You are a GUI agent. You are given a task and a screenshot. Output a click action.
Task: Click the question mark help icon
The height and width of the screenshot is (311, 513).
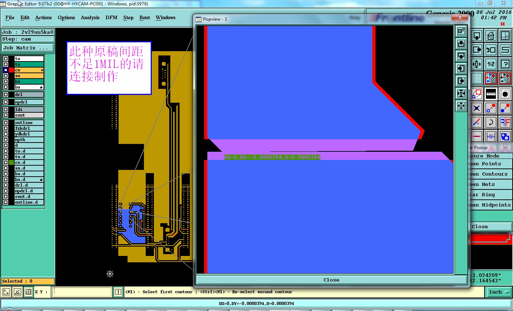click(505, 64)
